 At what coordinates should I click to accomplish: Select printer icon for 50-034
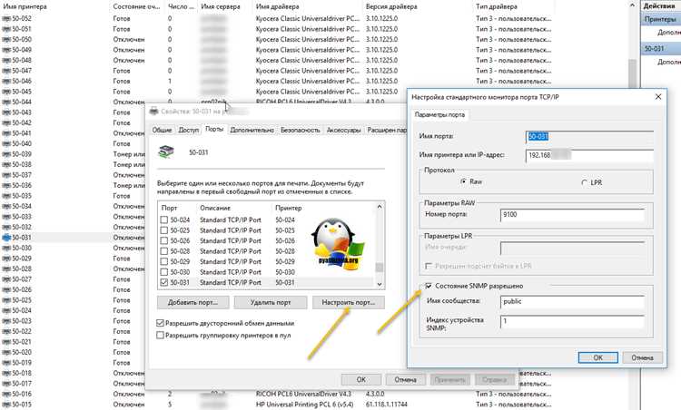(x=6, y=206)
